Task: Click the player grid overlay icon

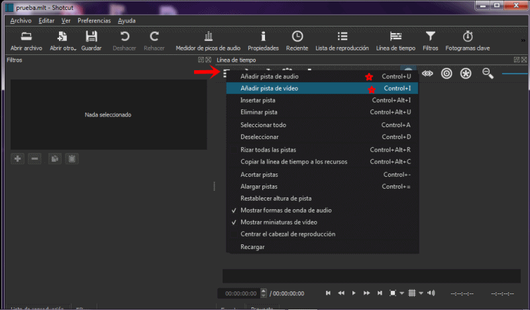Action: tap(411, 293)
